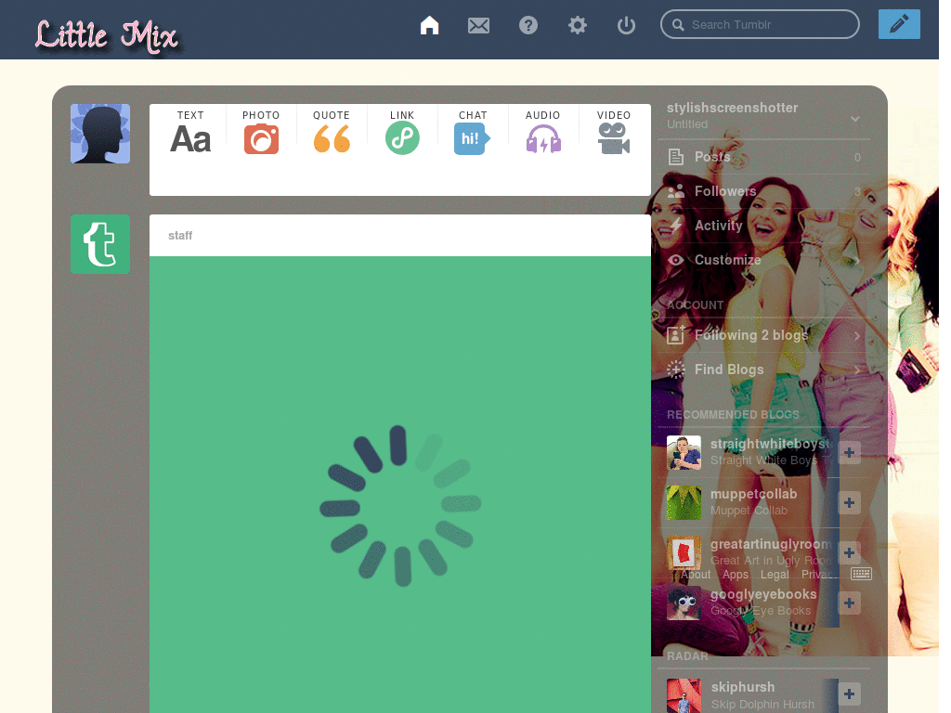Follow muppetcollab with plus button

tap(849, 502)
